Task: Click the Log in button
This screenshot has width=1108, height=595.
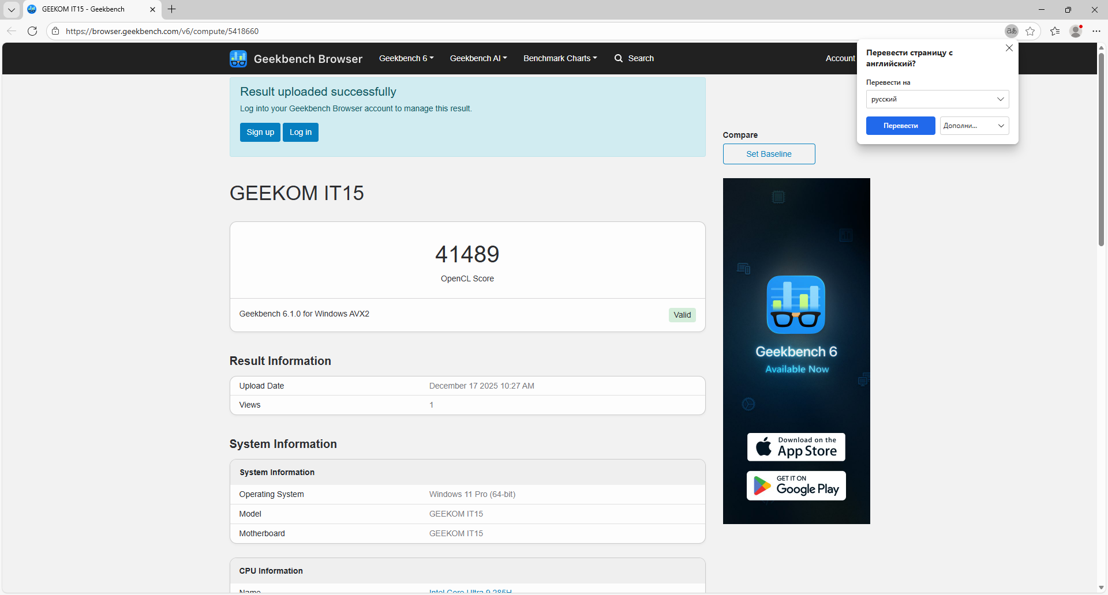Action: pyautogui.click(x=301, y=132)
